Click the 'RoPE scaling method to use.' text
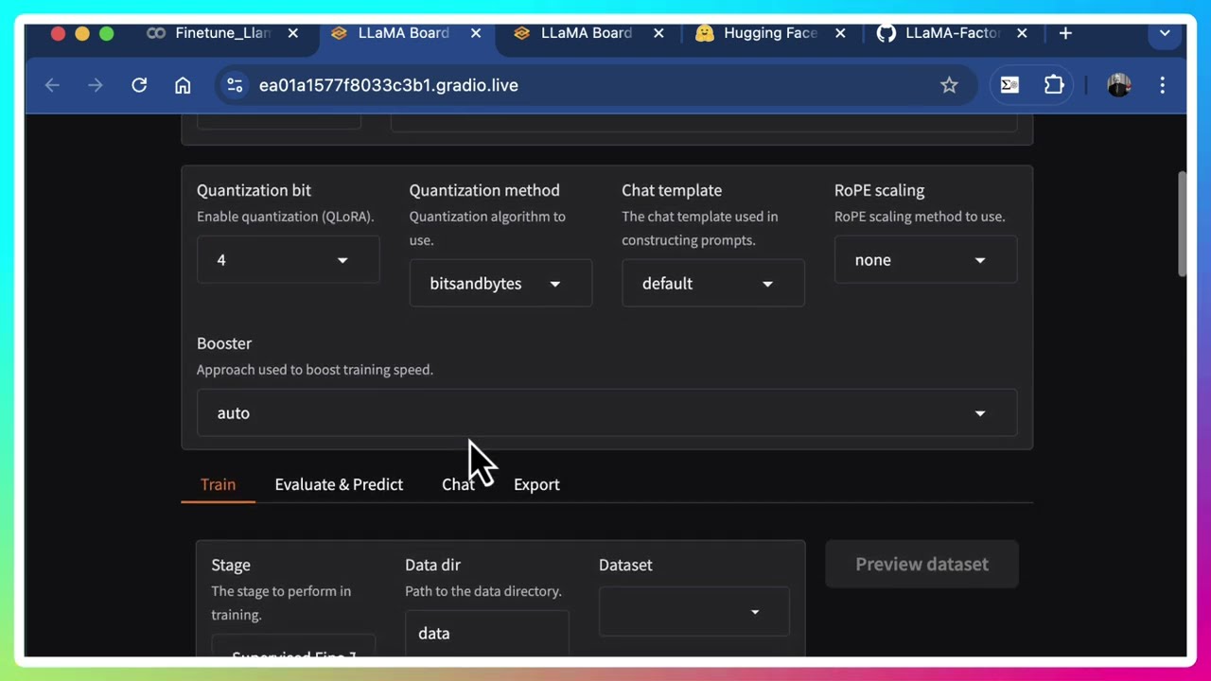 point(920,217)
